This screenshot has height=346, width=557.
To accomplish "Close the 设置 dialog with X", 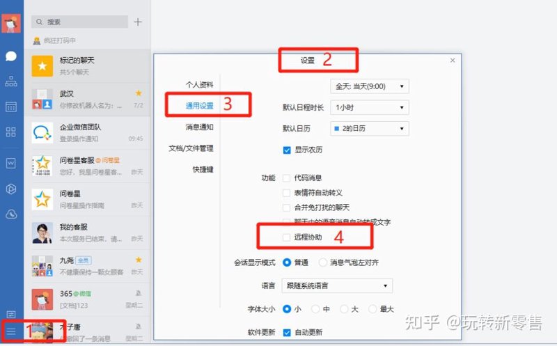I will click(453, 61).
